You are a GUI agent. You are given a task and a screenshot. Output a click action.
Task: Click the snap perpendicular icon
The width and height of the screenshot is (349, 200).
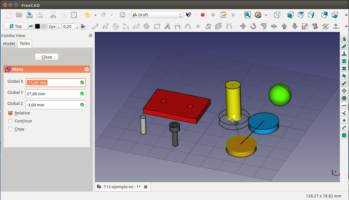(344, 54)
